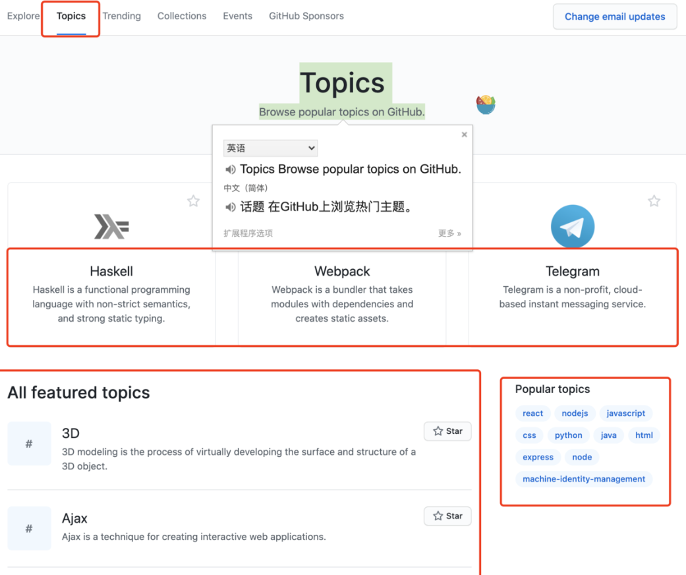
Task: Select the javascript popular topic tag
Action: click(625, 413)
